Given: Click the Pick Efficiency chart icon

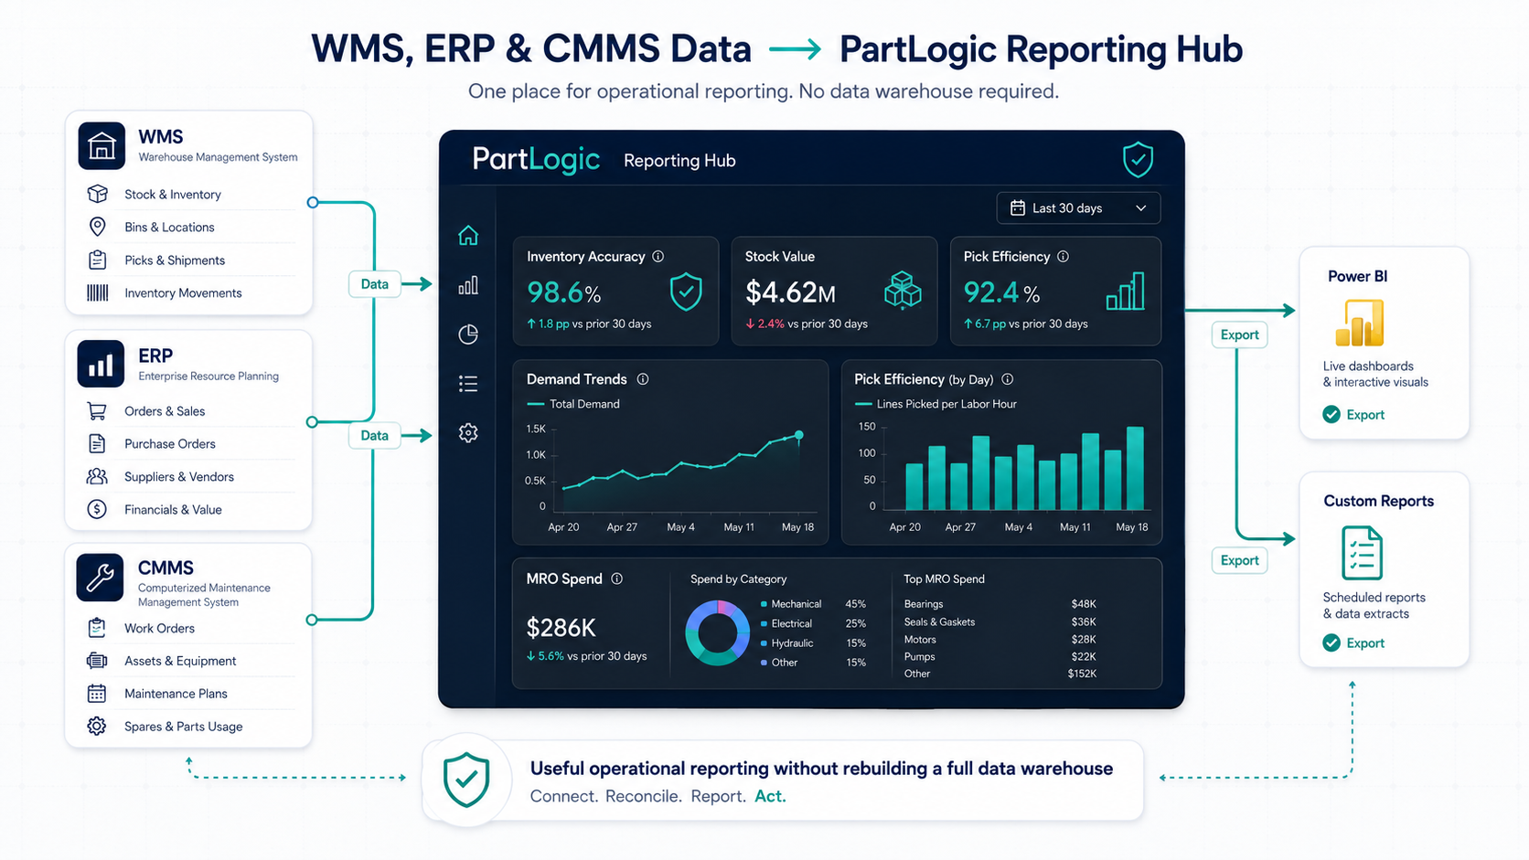Looking at the screenshot, I should [x=1126, y=291].
